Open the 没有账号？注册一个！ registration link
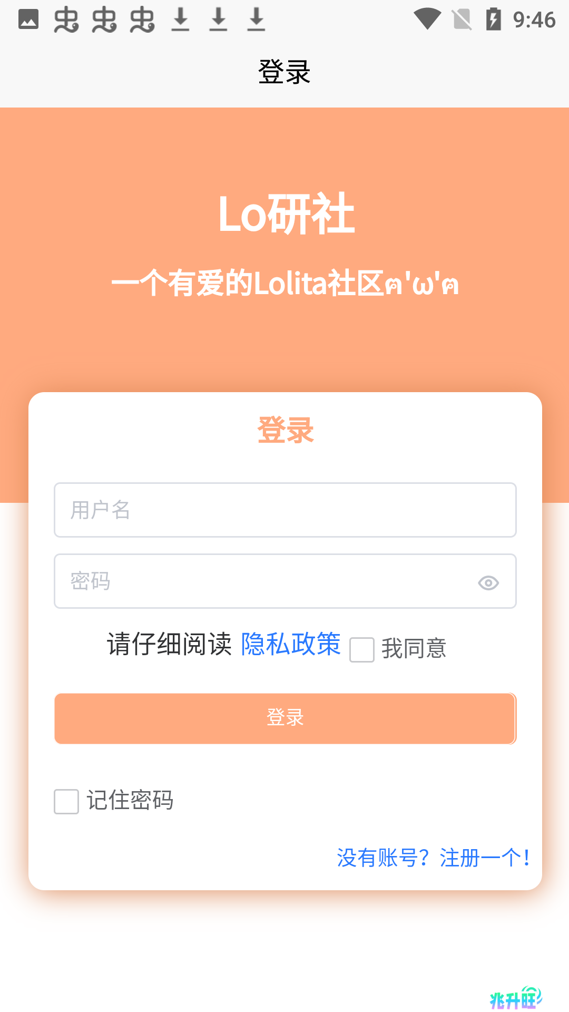This screenshot has width=569, height=1012. [434, 858]
